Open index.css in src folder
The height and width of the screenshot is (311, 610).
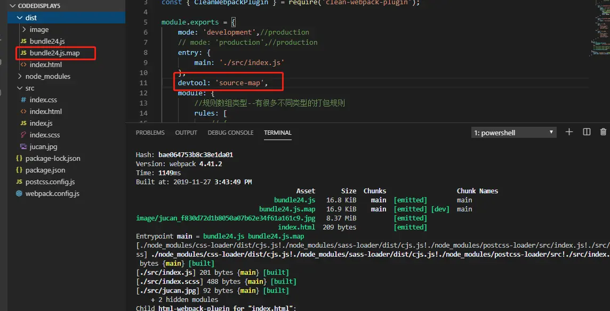[x=43, y=100]
